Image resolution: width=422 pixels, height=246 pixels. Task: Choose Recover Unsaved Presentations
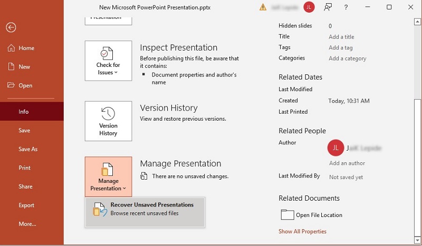(145, 212)
